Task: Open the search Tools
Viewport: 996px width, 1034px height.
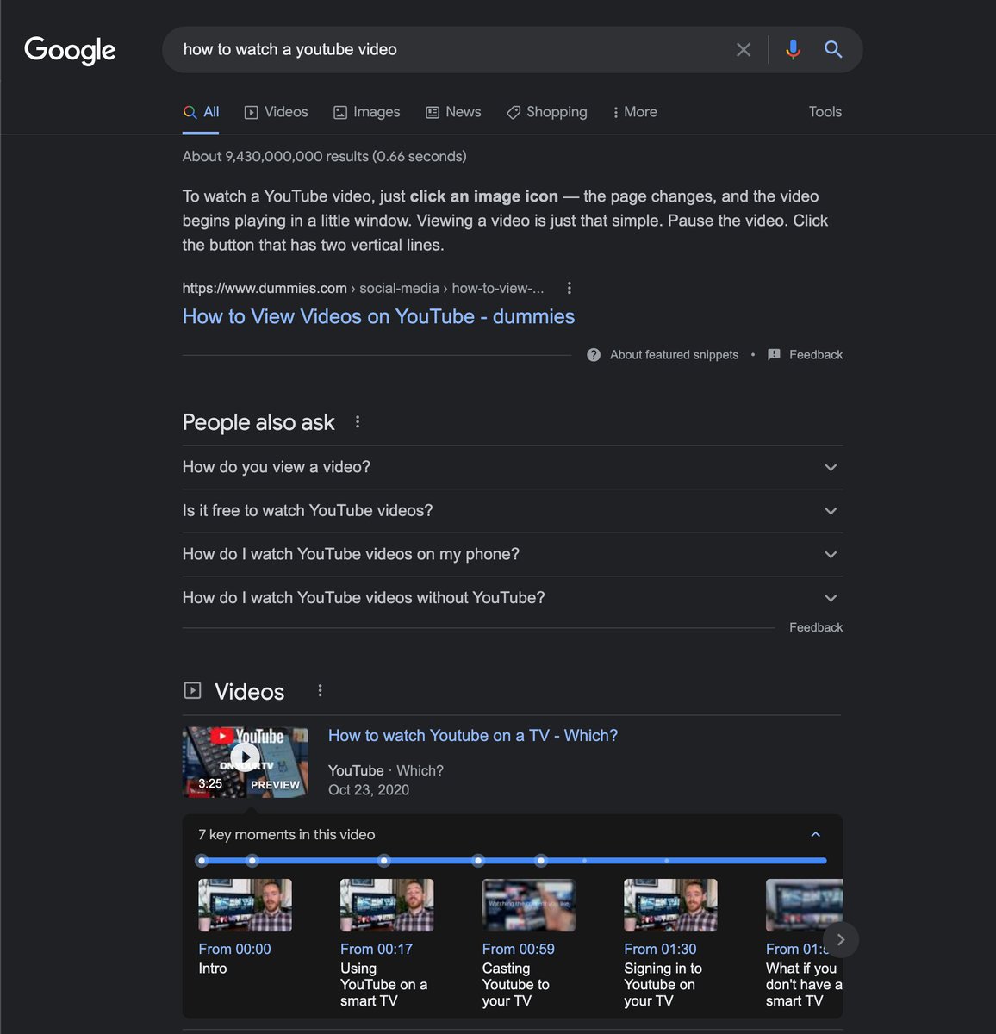Action: (x=825, y=112)
